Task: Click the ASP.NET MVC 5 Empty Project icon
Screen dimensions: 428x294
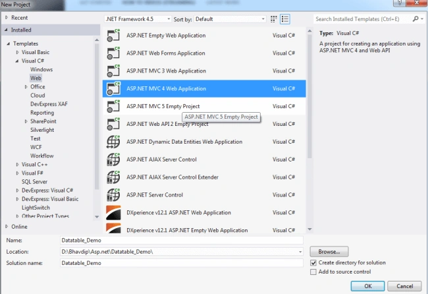Action: point(113,106)
